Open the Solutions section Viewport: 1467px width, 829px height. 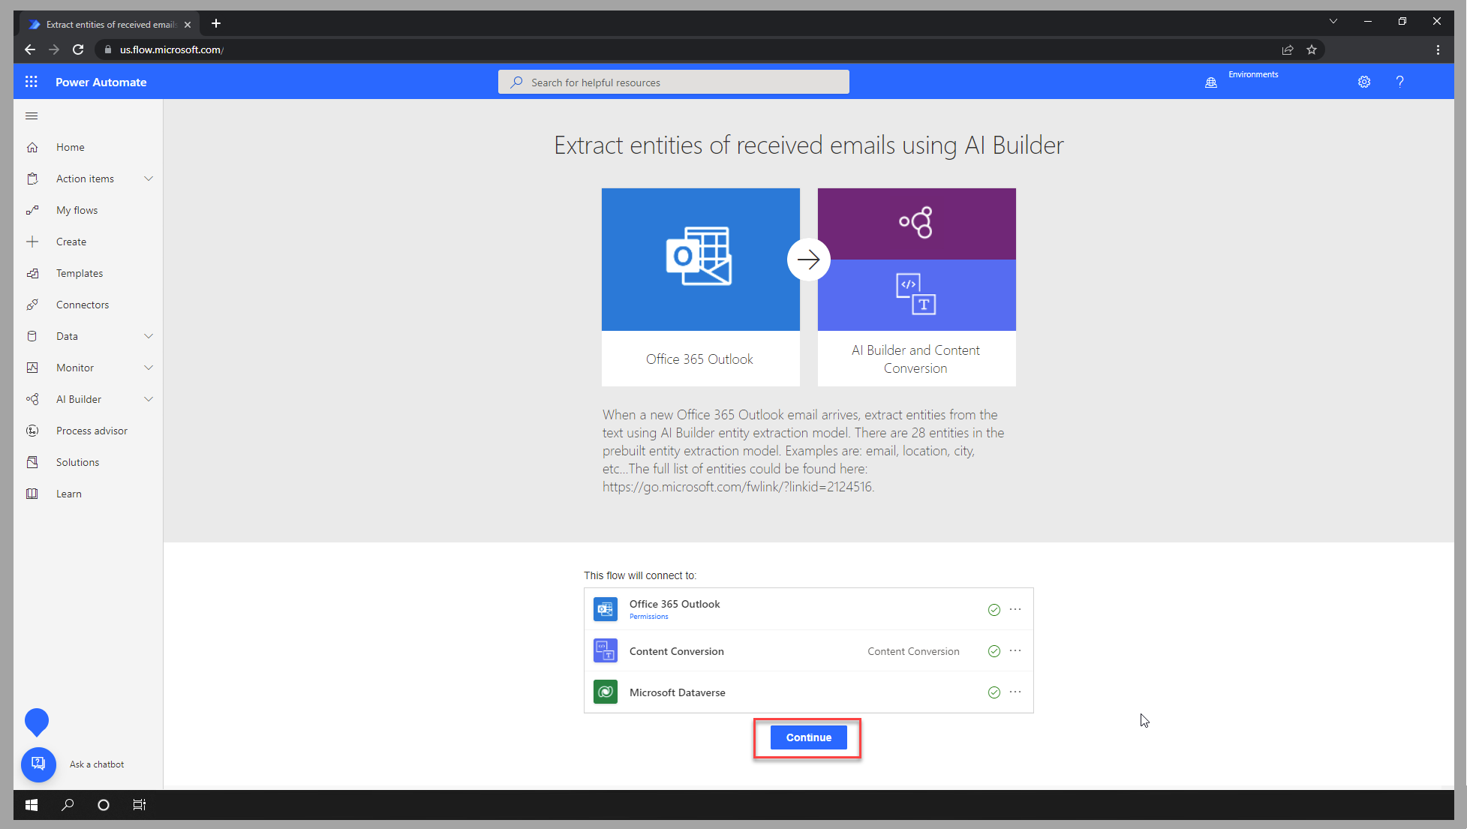tap(79, 461)
